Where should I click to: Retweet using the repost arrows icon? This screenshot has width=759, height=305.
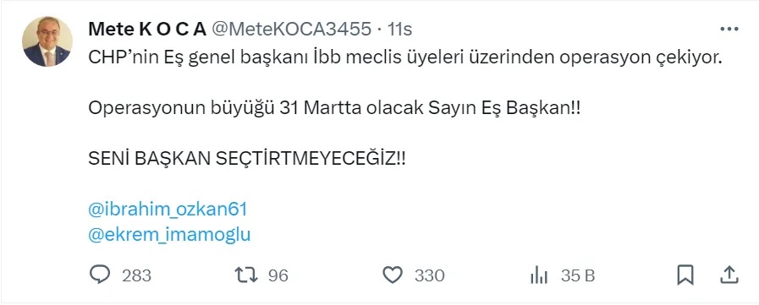(246, 275)
